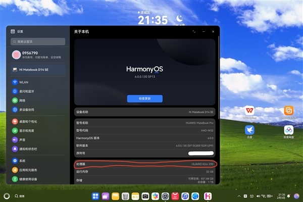Open the assistant orb on the taskbar's far right
303x202 pixels.
[296, 196]
